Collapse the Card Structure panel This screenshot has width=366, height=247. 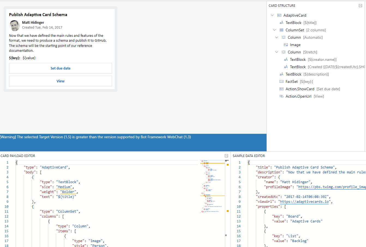click(x=360, y=6)
